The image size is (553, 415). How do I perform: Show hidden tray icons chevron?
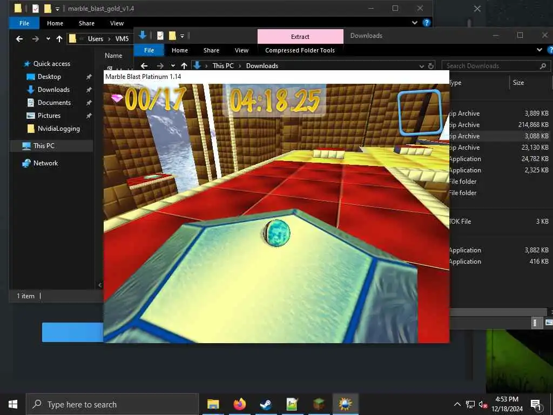point(457,404)
